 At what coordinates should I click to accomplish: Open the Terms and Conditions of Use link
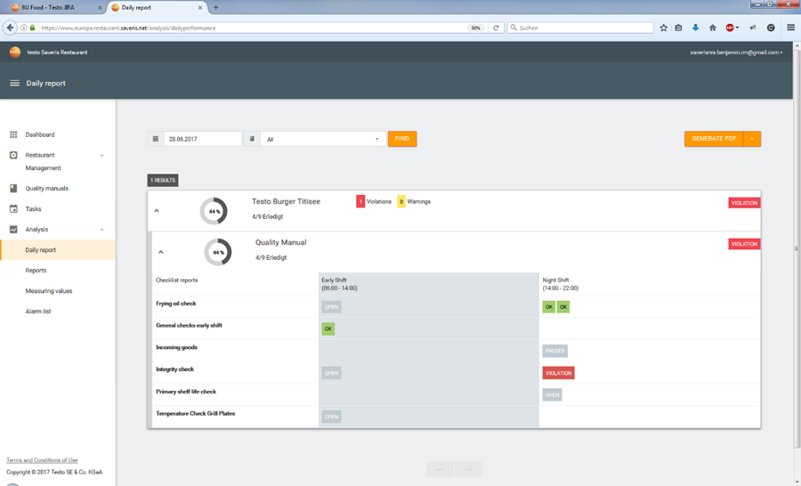(x=42, y=460)
